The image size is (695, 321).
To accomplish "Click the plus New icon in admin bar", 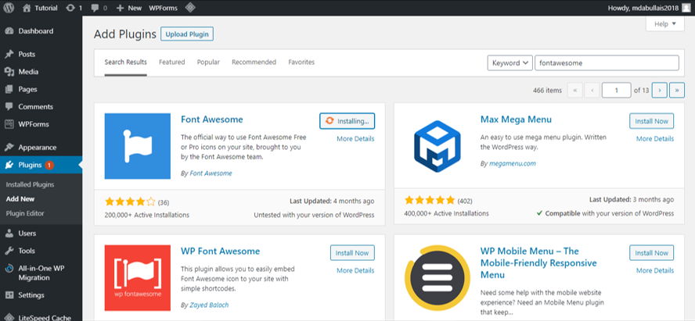I will click(x=120, y=8).
